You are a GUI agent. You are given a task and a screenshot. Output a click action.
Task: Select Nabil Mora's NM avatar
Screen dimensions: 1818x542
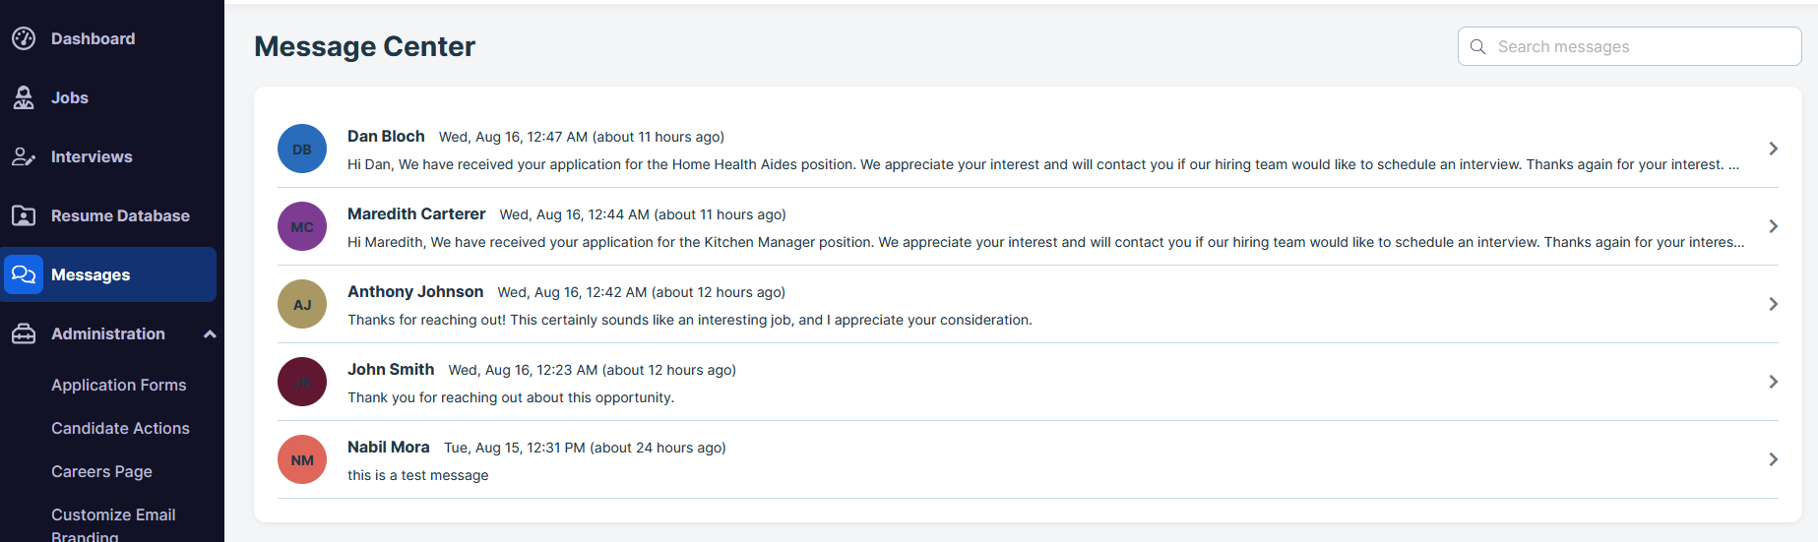click(x=302, y=459)
